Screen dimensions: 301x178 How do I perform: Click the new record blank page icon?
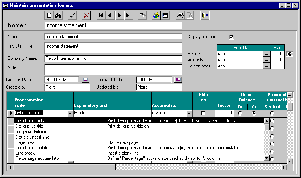coord(49,16)
